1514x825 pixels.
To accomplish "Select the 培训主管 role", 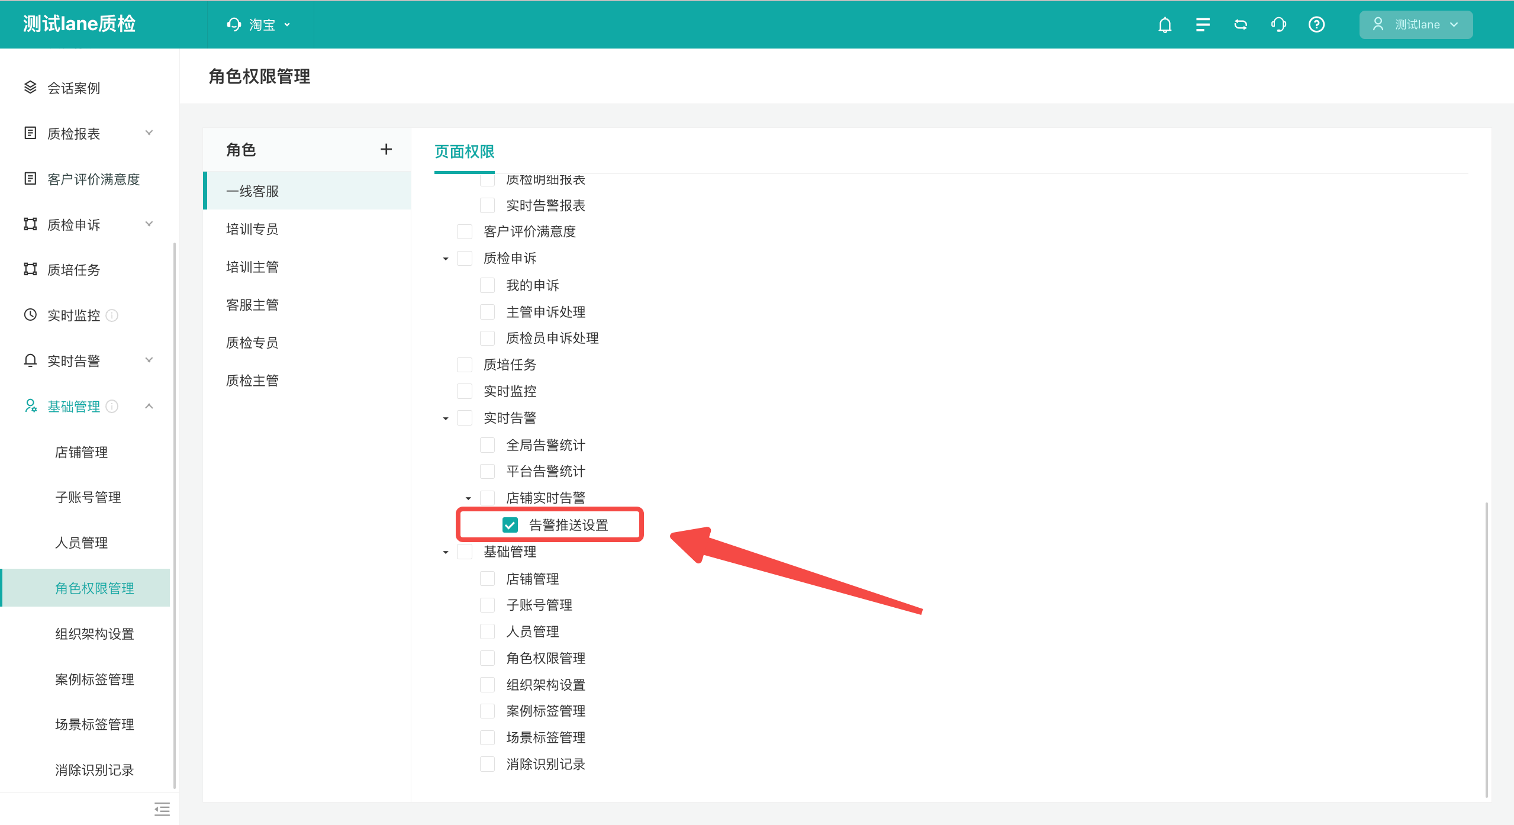I will coord(307,267).
